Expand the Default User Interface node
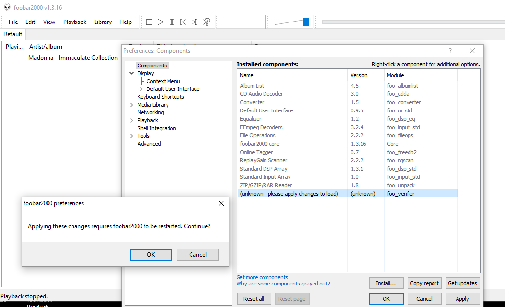505x307 pixels. tap(141, 89)
